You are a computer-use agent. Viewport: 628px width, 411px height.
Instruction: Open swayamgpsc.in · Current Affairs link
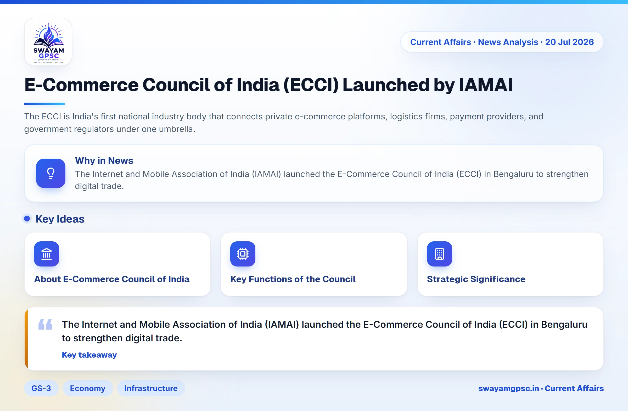point(541,388)
